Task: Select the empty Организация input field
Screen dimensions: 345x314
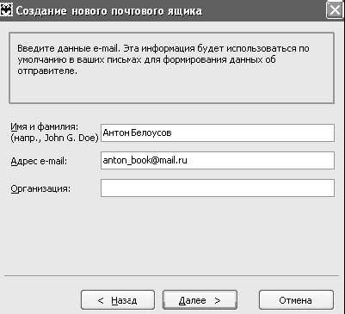Action: [x=218, y=188]
